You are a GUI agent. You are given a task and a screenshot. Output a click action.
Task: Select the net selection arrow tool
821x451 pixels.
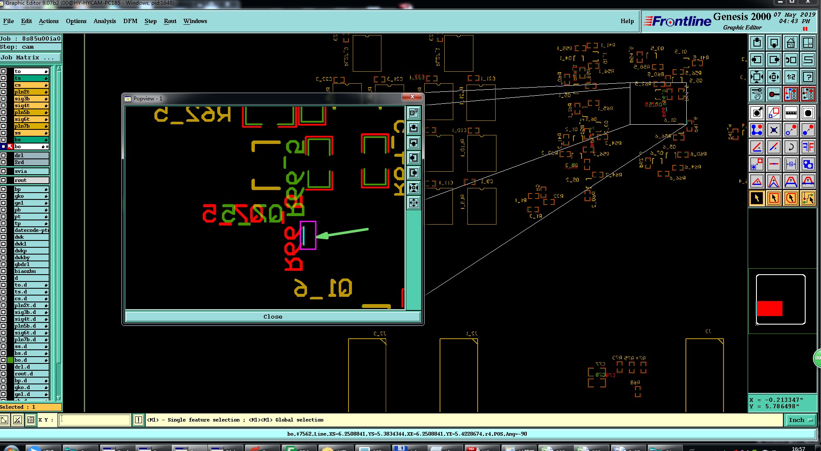point(808,198)
